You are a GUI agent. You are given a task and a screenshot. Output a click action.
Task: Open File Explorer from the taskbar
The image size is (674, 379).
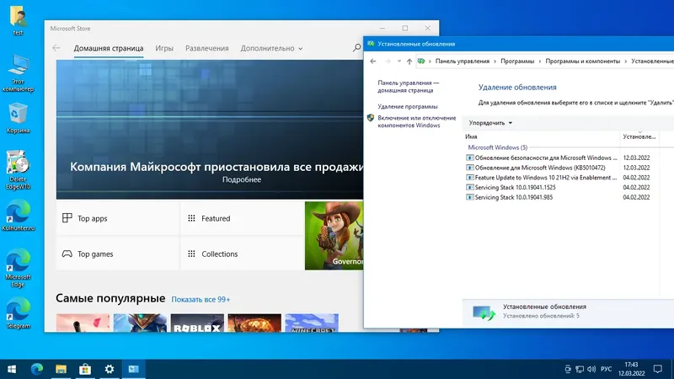coord(61,369)
